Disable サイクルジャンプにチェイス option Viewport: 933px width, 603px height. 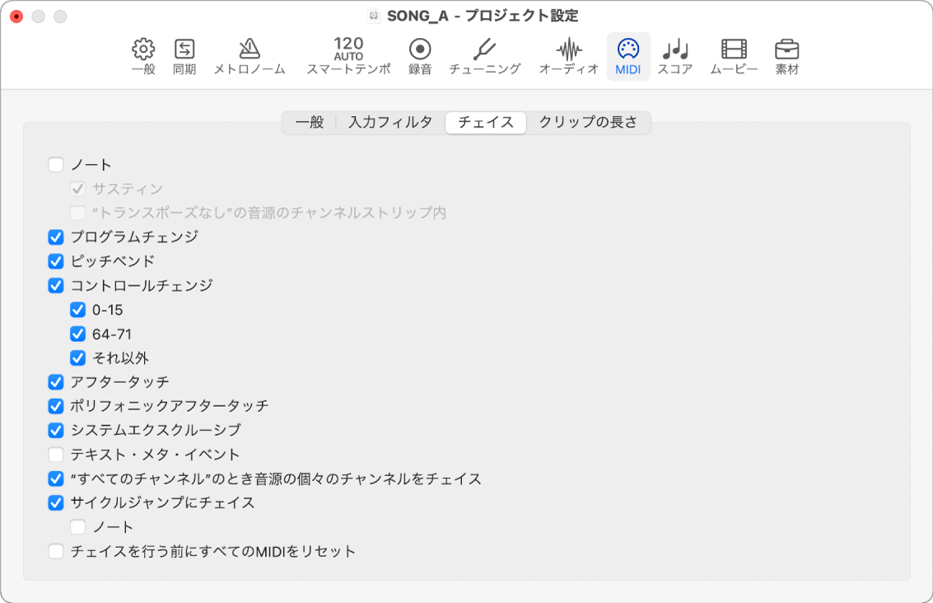coord(55,502)
